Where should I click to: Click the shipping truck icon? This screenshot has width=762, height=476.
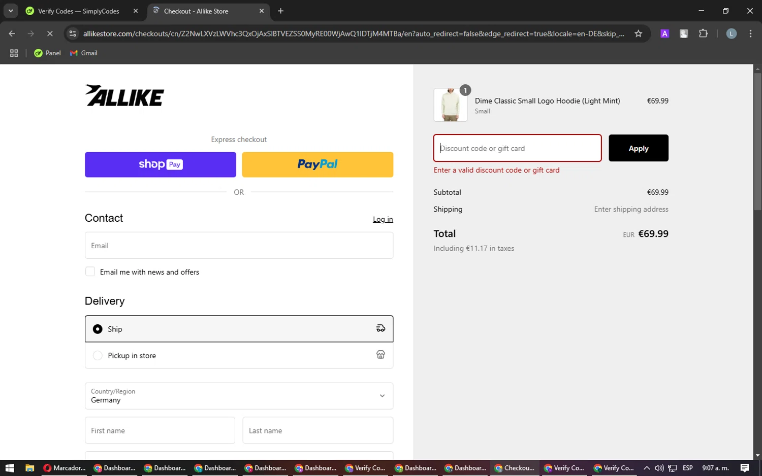[380, 328]
